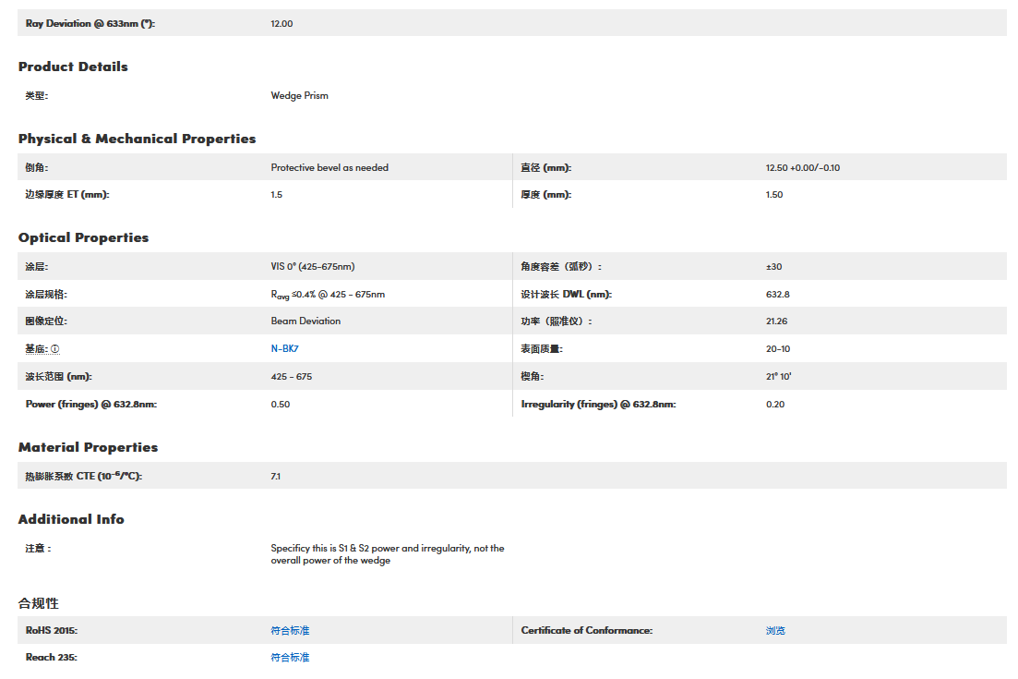Click the Physical & Mechanical Properties heading
Screen dimensions: 1018x679
[x=137, y=139]
